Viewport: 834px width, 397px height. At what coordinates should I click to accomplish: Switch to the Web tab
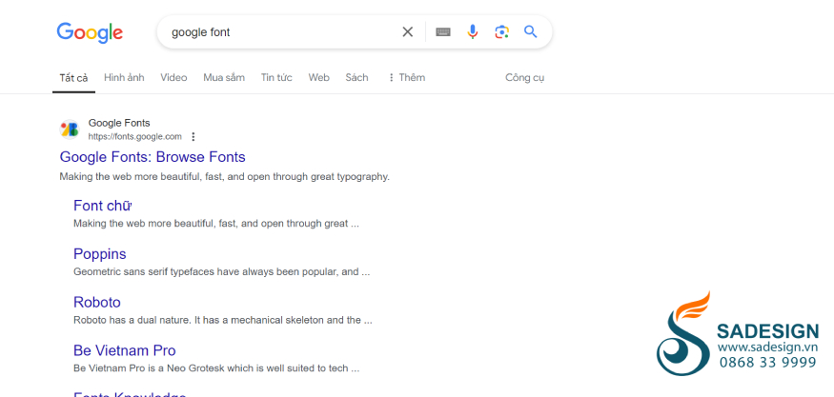point(318,78)
